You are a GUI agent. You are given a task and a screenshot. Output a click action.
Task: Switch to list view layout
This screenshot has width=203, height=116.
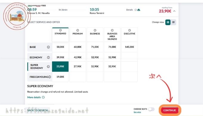pos(173,22)
